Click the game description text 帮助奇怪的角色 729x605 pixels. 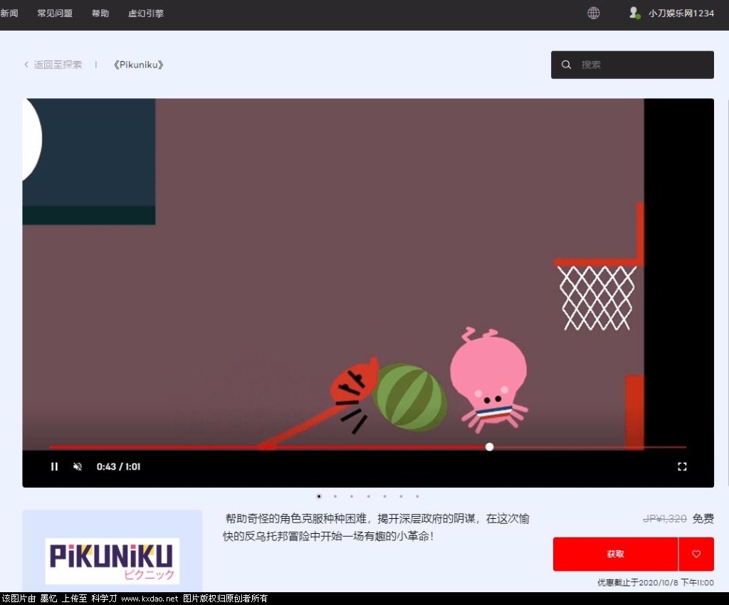point(376,527)
